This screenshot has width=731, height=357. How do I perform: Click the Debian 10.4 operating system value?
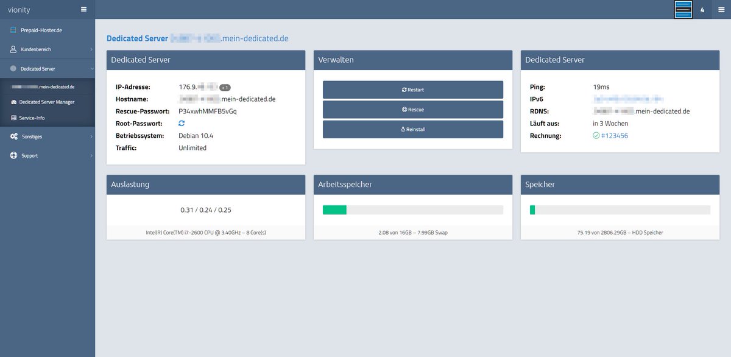pos(196,135)
